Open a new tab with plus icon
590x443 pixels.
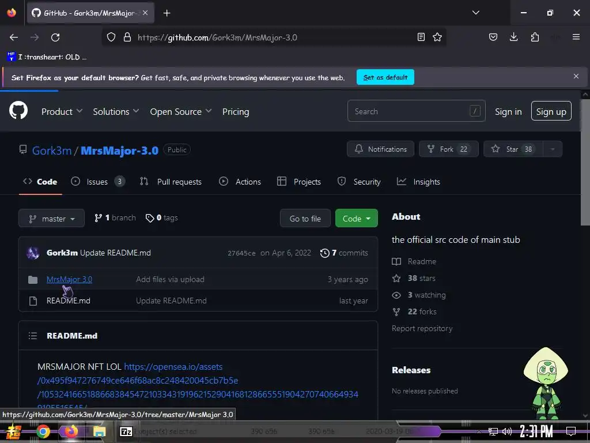point(167,13)
